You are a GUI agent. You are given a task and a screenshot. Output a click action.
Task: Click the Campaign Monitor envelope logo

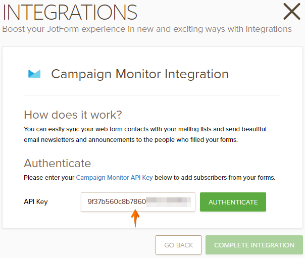coord(34,74)
